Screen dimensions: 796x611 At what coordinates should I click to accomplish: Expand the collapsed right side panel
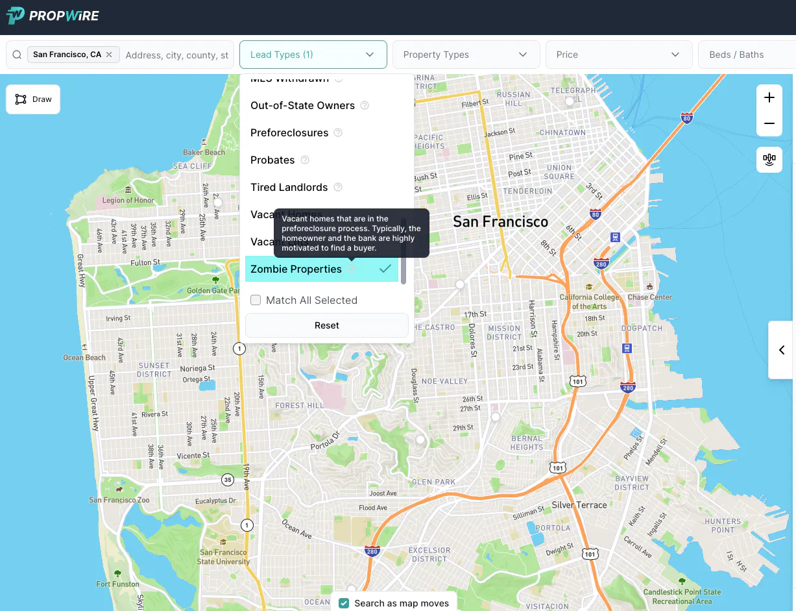click(780, 350)
